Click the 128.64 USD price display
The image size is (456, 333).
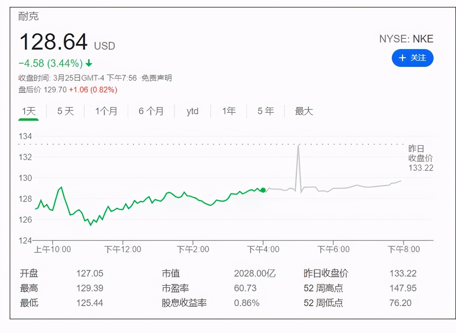tap(53, 42)
